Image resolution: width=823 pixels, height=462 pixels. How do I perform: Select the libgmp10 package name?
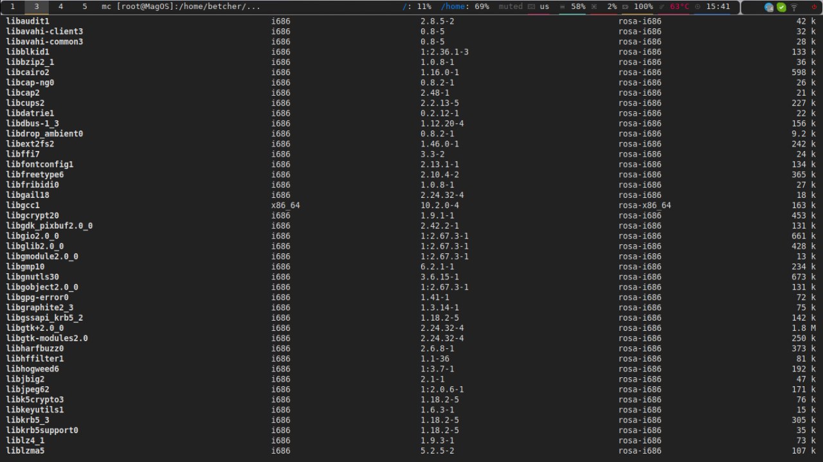point(25,267)
